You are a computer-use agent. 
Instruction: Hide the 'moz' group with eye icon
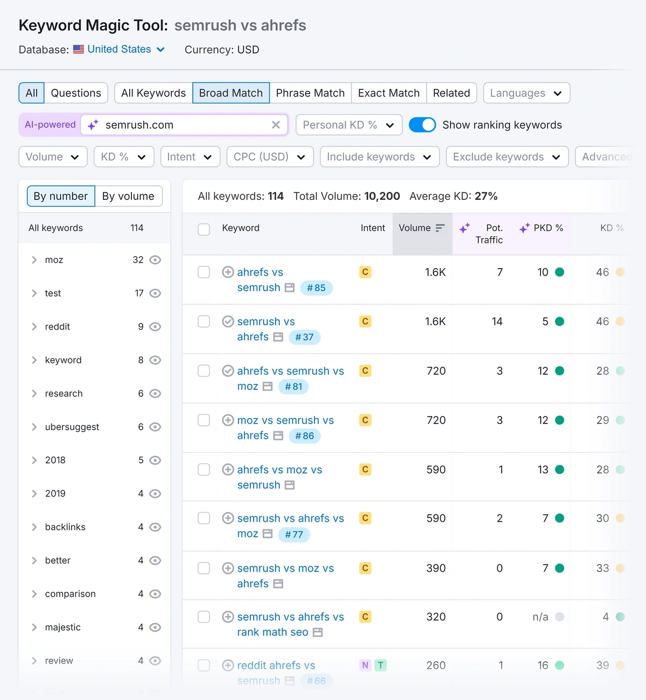coord(155,260)
